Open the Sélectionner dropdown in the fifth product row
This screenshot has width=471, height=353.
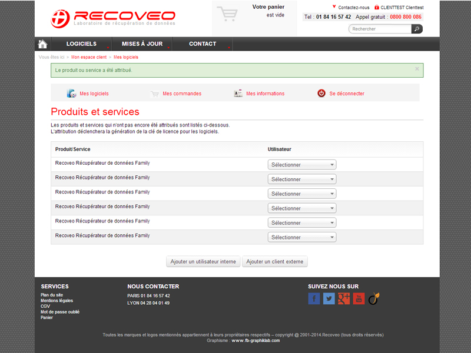pos(302,223)
